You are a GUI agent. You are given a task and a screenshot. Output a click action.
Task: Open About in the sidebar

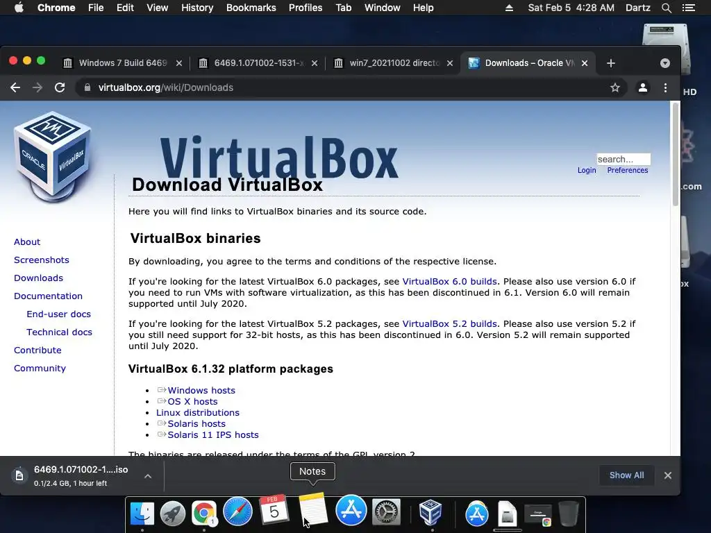tap(27, 242)
